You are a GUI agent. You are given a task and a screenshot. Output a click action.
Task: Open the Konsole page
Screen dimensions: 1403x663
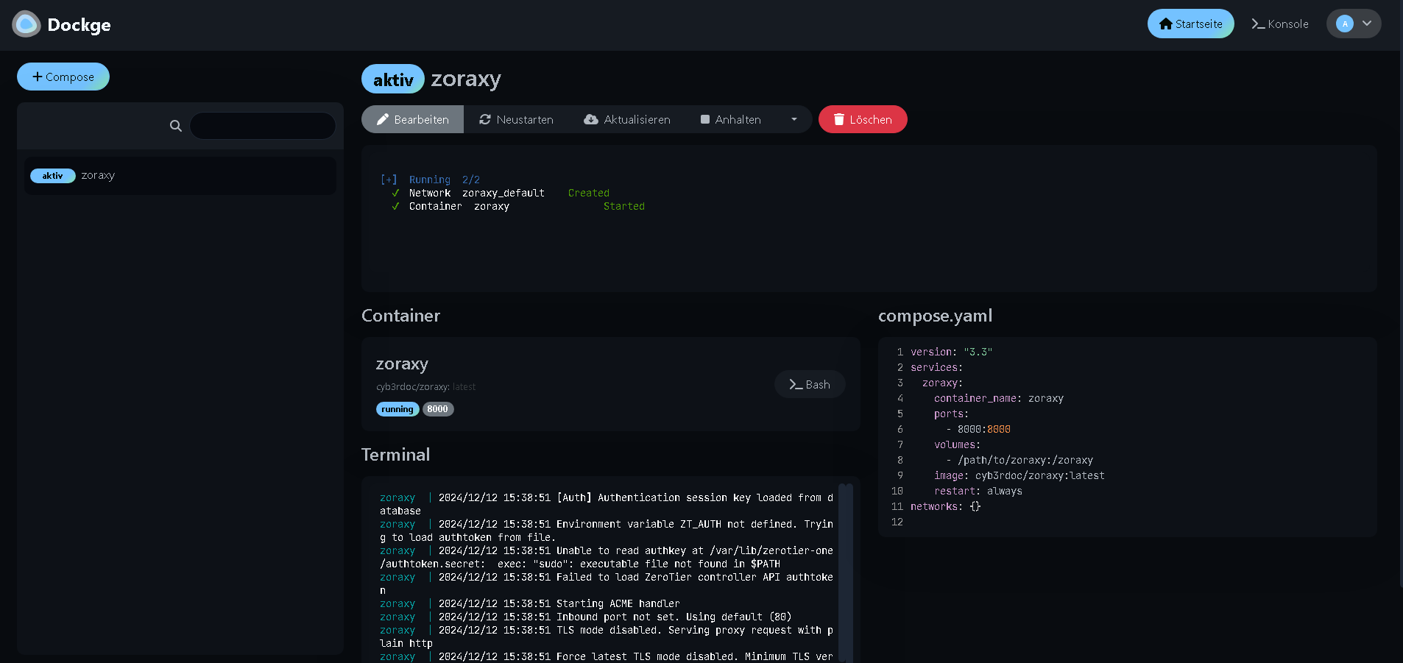(1280, 24)
